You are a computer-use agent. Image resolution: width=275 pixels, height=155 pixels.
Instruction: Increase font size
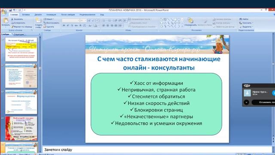click(x=89, y=21)
